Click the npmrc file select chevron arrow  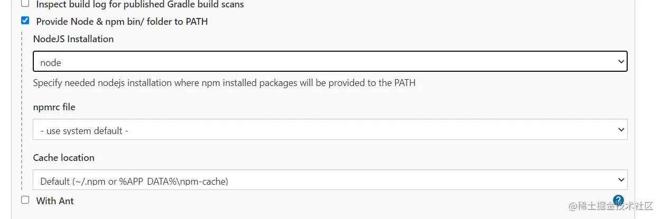[621, 130]
